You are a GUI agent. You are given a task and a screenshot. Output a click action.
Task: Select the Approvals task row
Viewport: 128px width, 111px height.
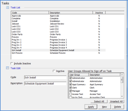(x=58, y=16)
